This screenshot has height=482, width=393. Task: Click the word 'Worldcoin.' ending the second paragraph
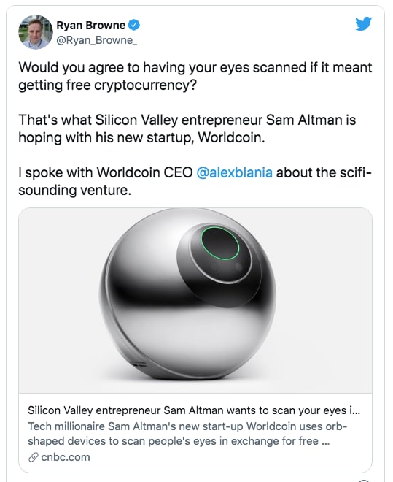231,137
